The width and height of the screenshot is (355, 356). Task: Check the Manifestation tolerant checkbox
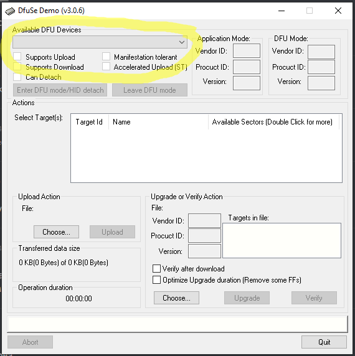[x=106, y=57]
